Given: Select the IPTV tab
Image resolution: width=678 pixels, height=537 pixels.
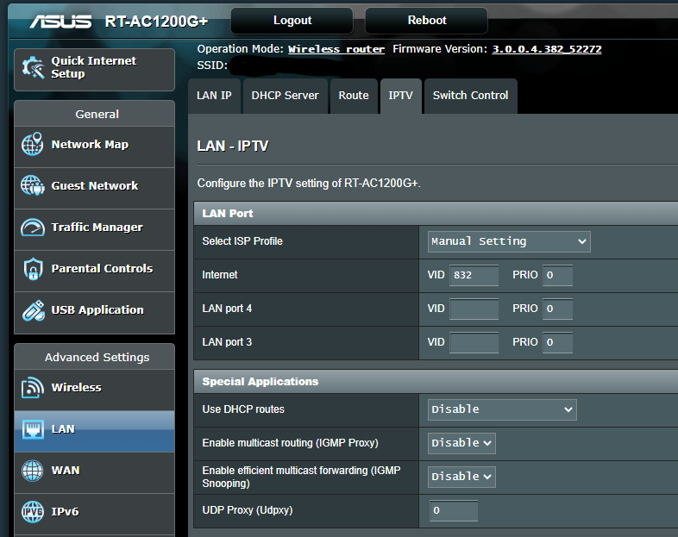Looking at the screenshot, I should pos(400,96).
